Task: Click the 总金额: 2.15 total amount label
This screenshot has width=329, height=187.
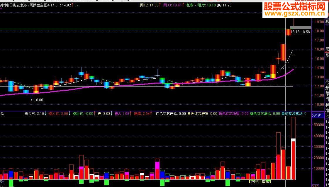Action: (x=34, y=114)
